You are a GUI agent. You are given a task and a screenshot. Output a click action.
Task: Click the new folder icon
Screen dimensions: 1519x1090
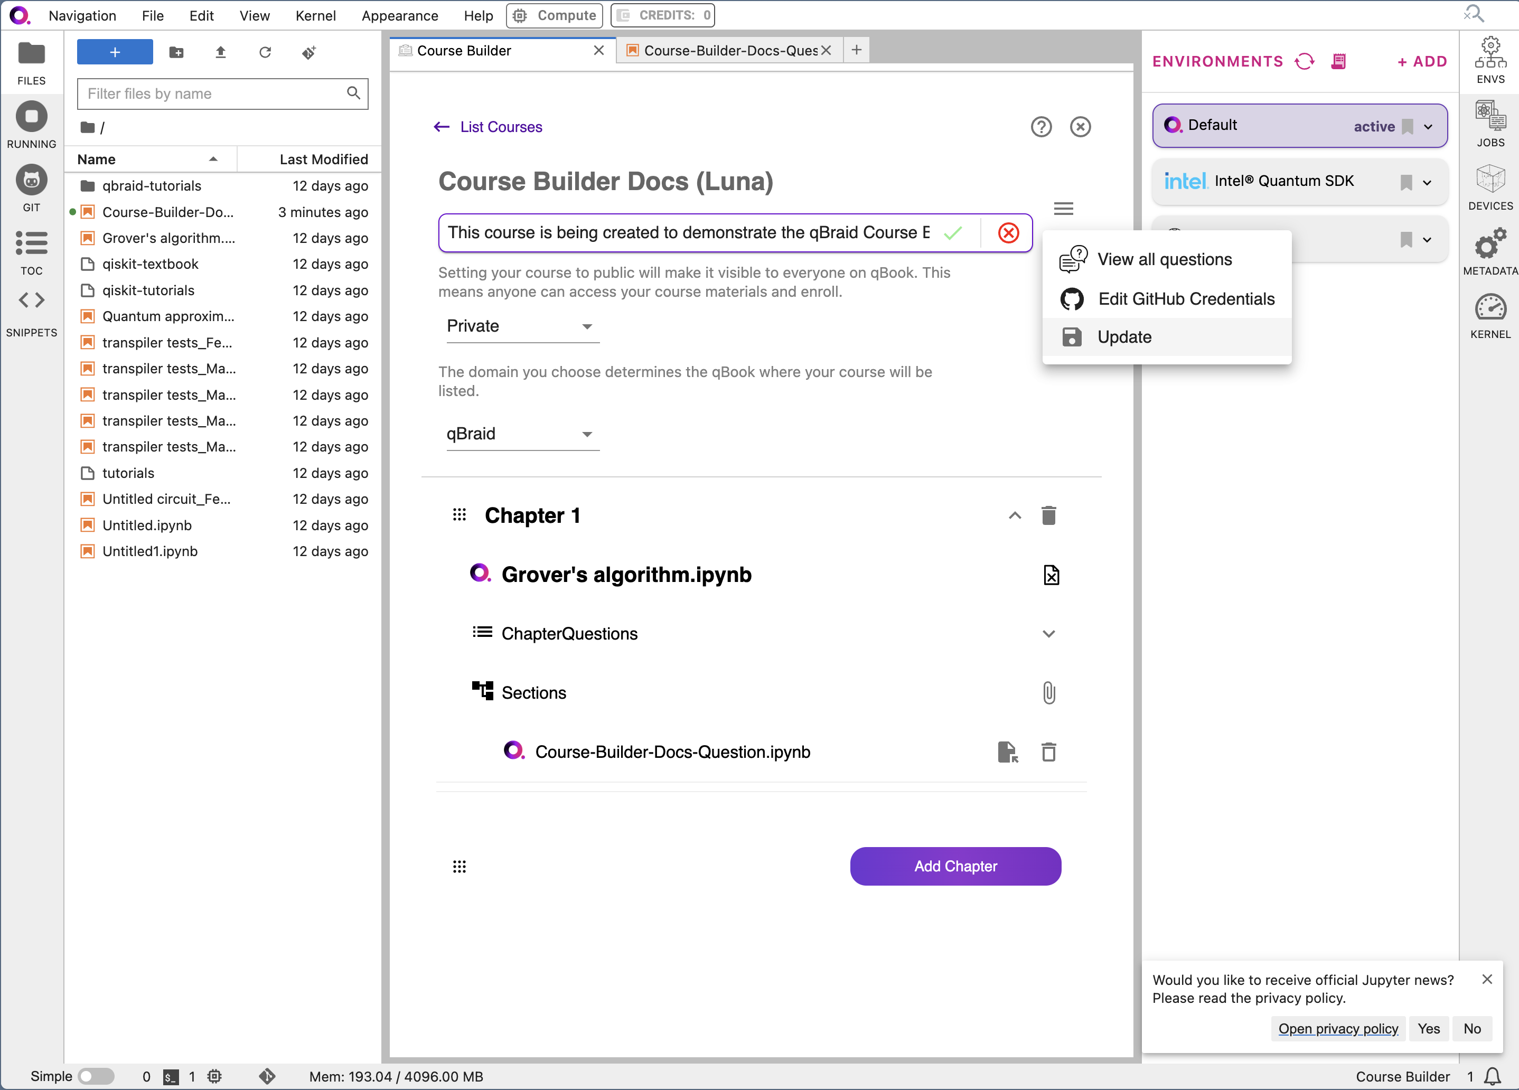click(x=177, y=52)
